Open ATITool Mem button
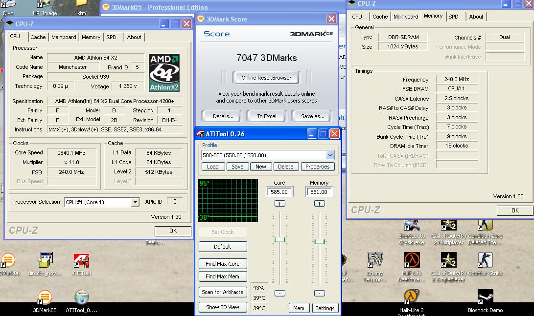This screenshot has width=534, height=316. [x=299, y=308]
